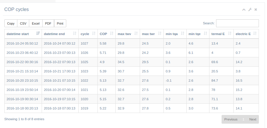Viewport: 267px width, 128px height.
Task: Sort by cycle column icon
Action: (x=94, y=33)
